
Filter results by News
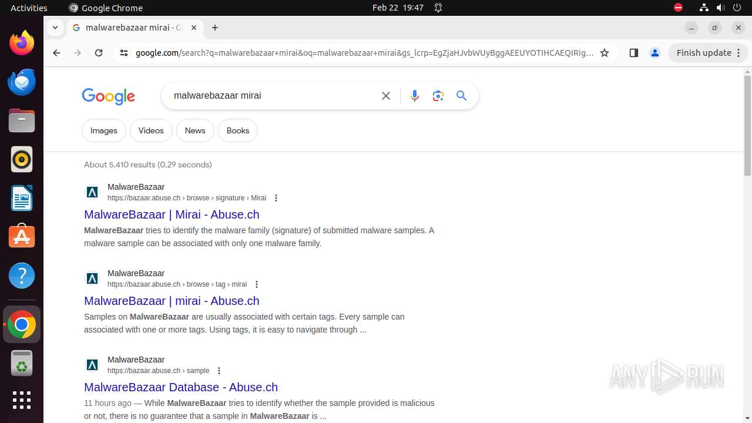point(195,130)
